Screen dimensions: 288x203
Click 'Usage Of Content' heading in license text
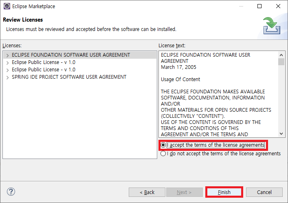pos(180,79)
